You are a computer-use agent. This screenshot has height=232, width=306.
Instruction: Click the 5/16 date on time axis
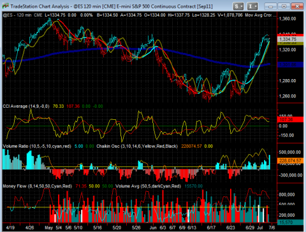tap(98, 228)
